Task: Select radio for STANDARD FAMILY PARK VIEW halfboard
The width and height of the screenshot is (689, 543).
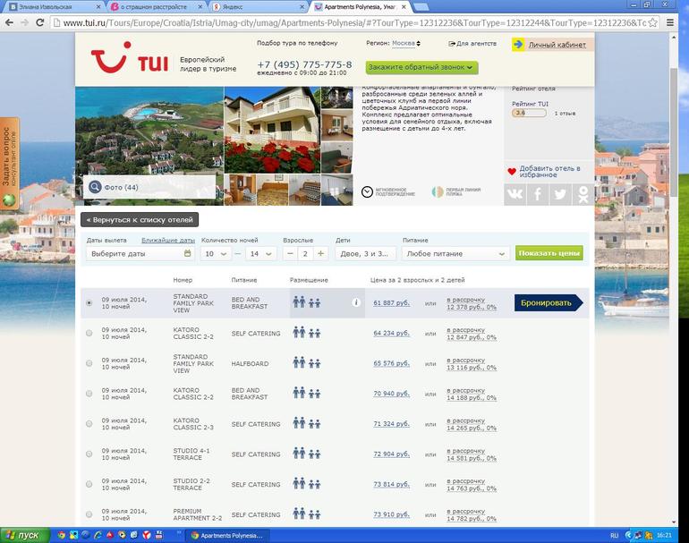Action: [89, 363]
